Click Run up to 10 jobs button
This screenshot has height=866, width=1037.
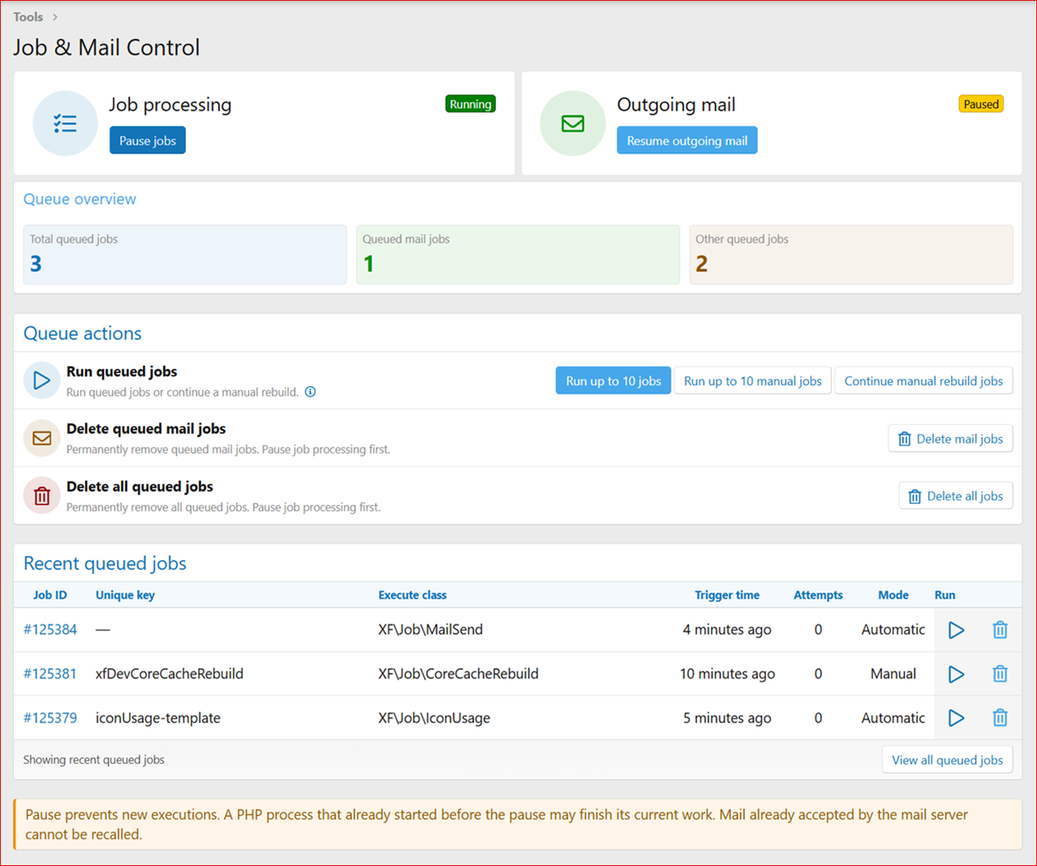(613, 380)
